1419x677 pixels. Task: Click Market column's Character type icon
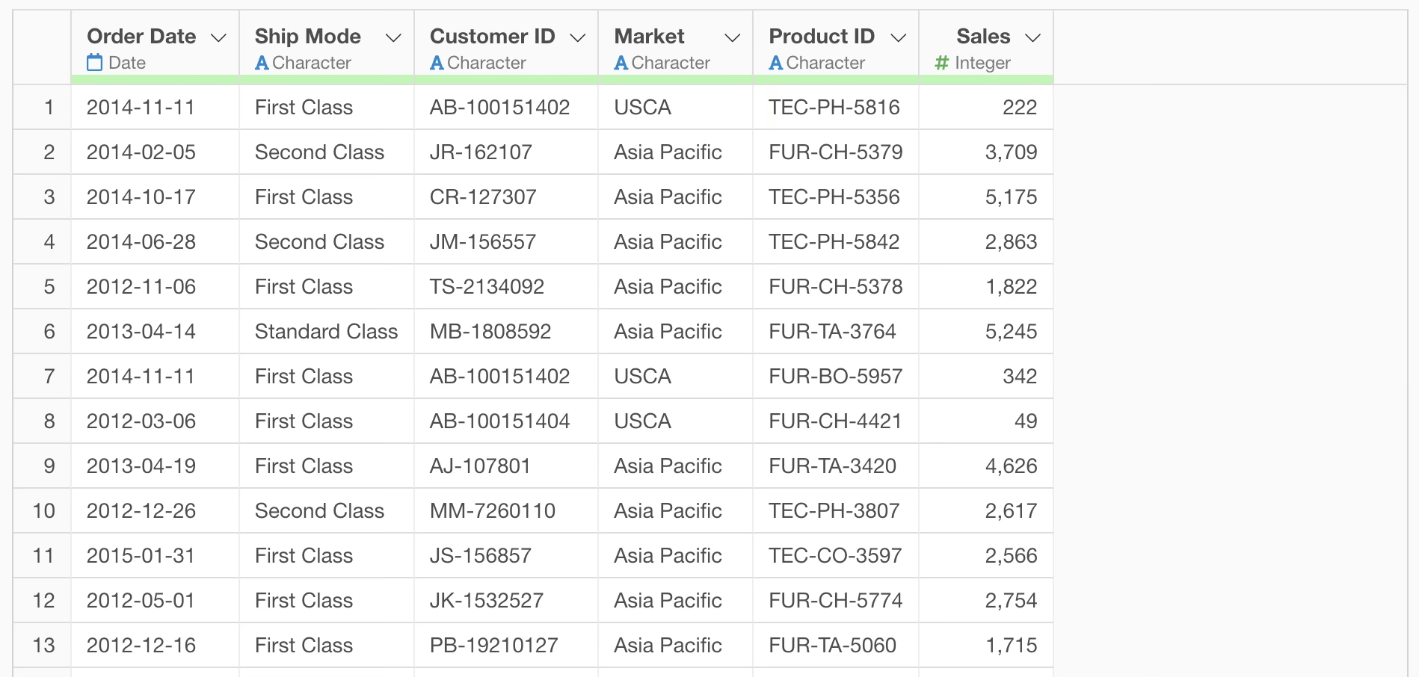pyautogui.click(x=621, y=64)
